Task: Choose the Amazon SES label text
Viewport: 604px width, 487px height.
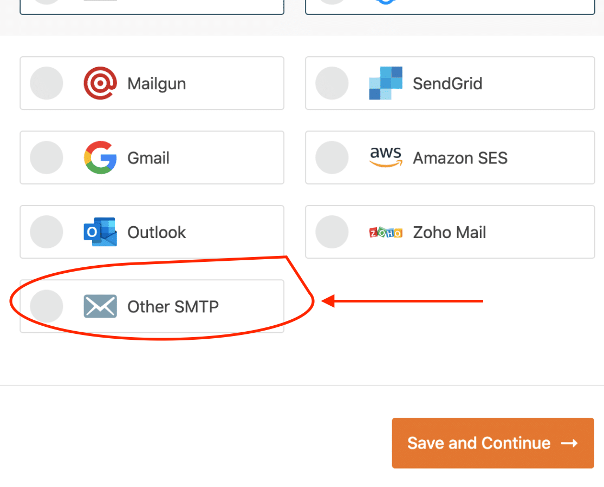Action: pos(460,158)
